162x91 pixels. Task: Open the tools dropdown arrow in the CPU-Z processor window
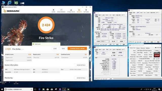pos(113,44)
